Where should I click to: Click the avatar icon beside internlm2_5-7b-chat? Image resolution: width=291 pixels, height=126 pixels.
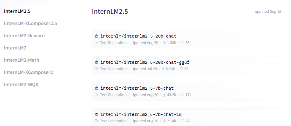coord(97,88)
